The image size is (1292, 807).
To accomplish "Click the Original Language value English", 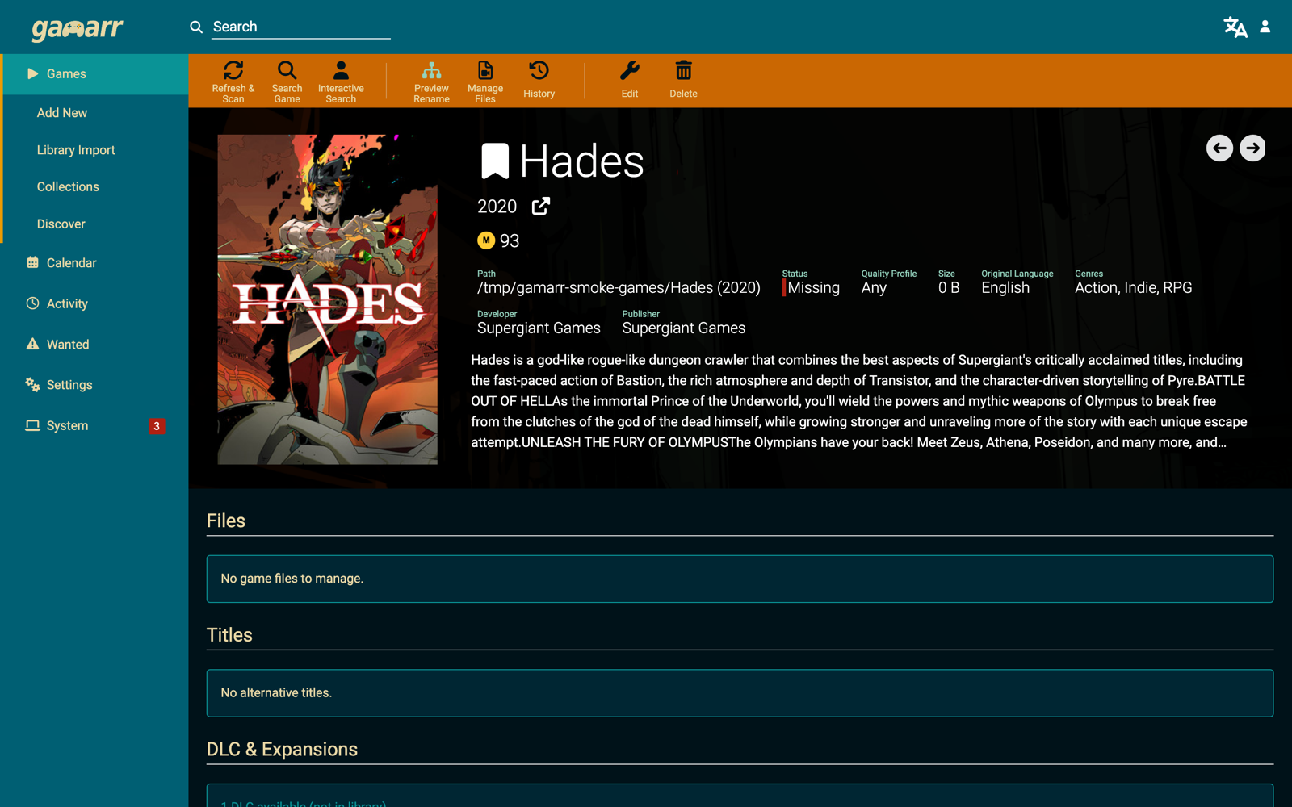I will click(1005, 288).
